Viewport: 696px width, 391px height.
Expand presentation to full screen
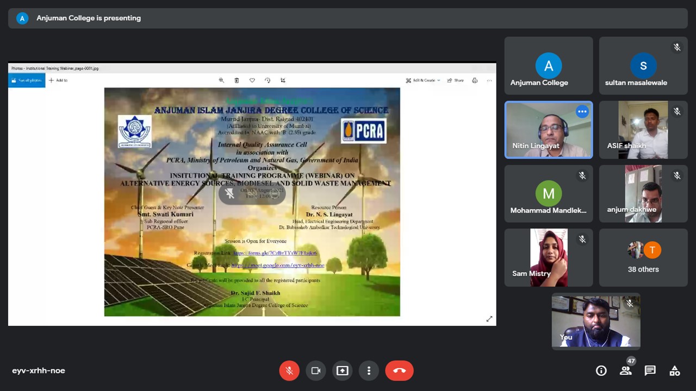(489, 319)
